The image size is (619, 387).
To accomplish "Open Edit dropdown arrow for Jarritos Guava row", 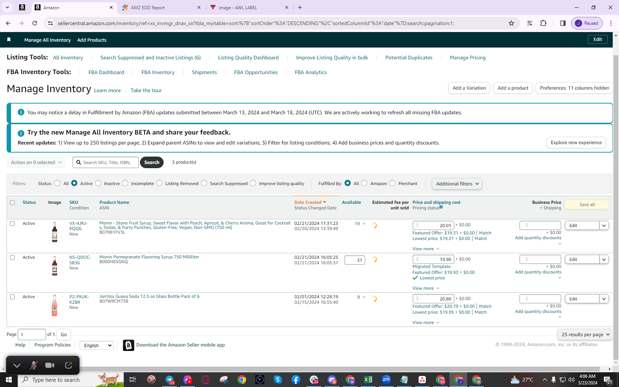I will coord(604,299).
